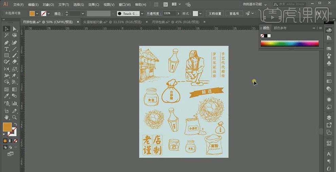Pick a color from the spectrum bar
The image size is (336, 172).
pos(289,43)
